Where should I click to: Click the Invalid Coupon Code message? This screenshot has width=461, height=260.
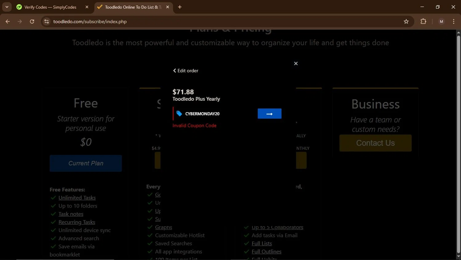coord(194,126)
